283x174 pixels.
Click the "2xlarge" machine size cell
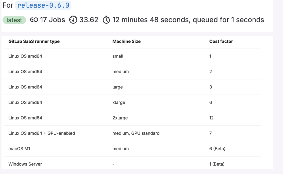tap(120, 118)
